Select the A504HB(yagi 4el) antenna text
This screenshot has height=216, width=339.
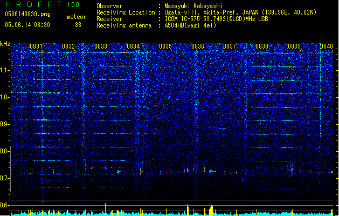(x=190, y=25)
